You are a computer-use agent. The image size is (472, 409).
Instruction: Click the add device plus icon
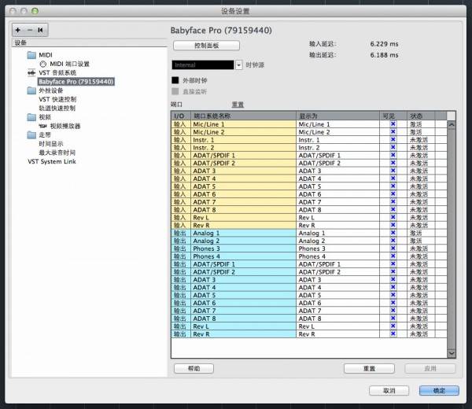point(18,30)
